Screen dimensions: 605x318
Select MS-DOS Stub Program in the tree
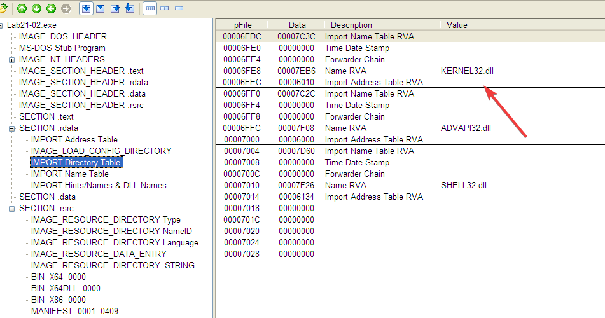coord(62,48)
